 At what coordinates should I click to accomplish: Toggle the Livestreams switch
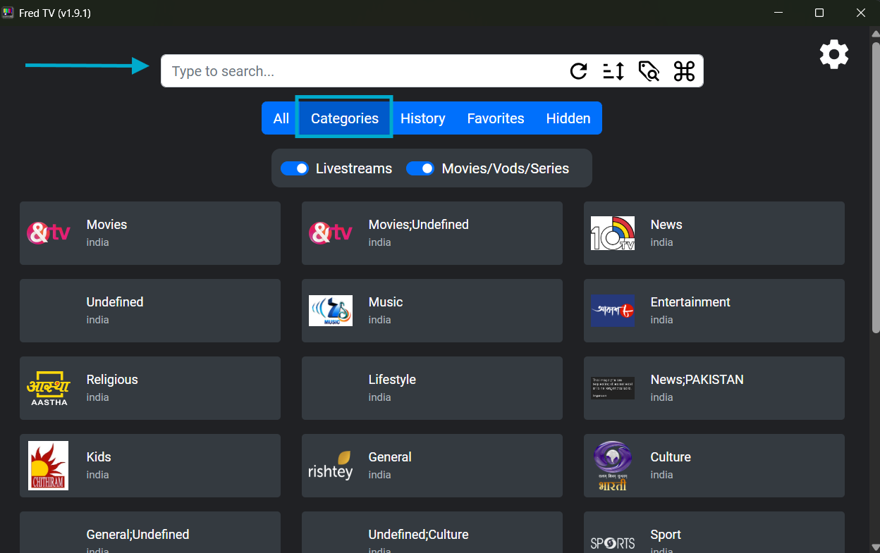[295, 168]
